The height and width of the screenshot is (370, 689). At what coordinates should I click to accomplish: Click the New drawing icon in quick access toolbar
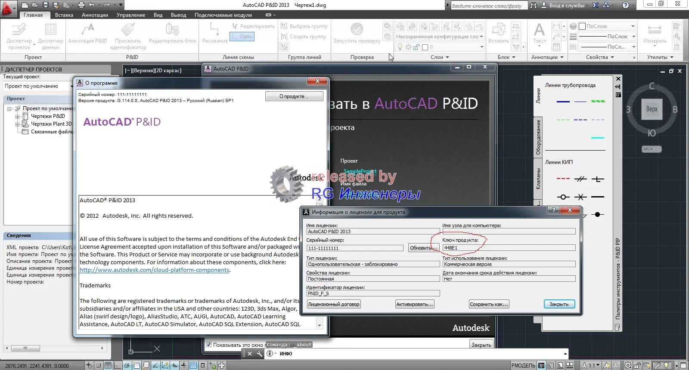pos(25,5)
